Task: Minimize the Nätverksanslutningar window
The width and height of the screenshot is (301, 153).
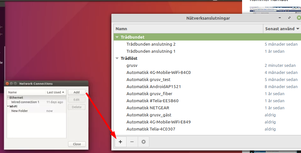Action: click(x=280, y=18)
